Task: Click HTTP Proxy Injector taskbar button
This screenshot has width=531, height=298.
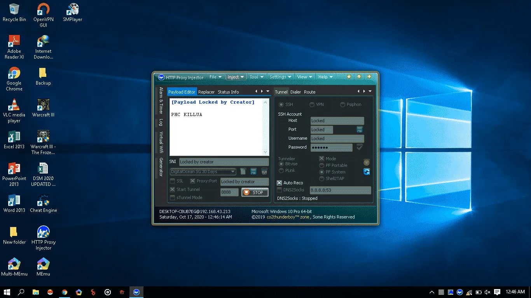Action: tap(136, 292)
